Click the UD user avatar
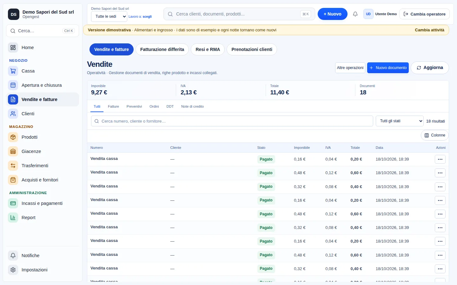The width and height of the screenshot is (457, 285). (368, 14)
